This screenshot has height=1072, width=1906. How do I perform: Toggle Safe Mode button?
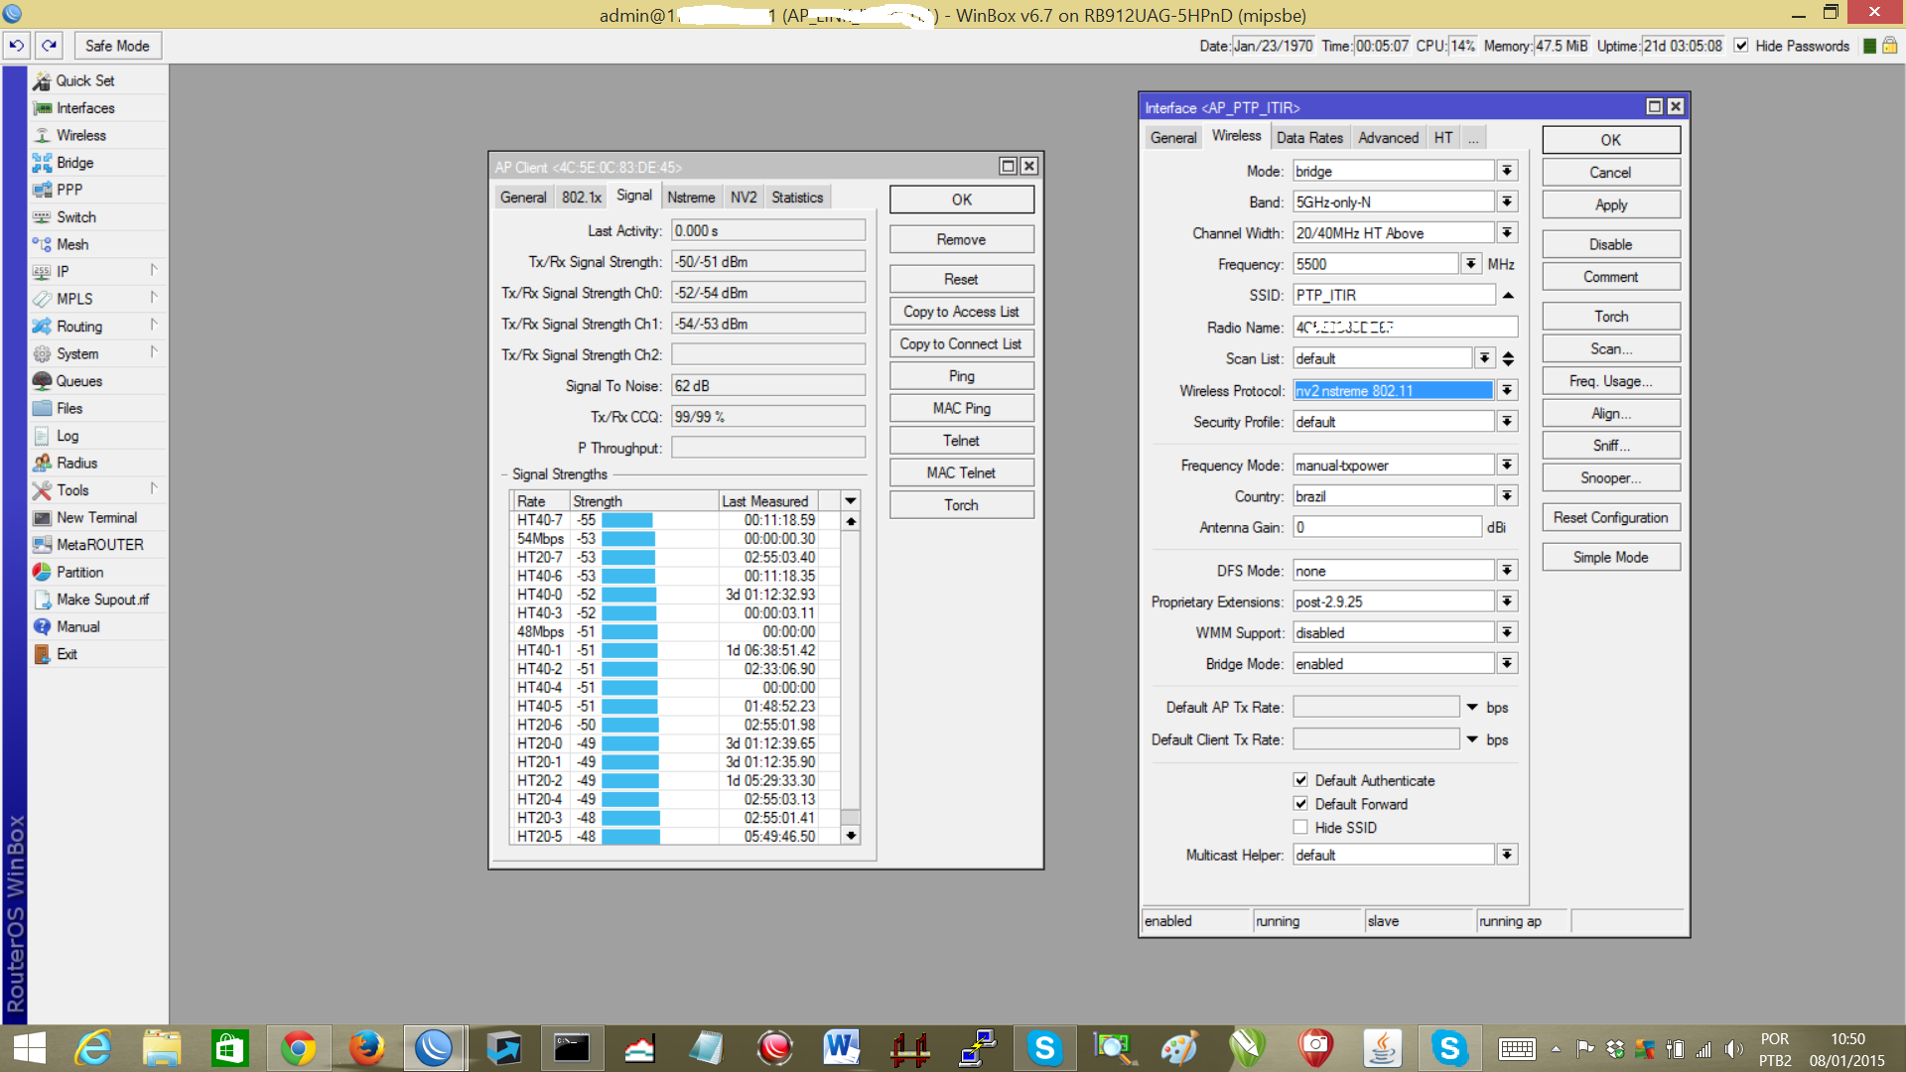point(117,46)
